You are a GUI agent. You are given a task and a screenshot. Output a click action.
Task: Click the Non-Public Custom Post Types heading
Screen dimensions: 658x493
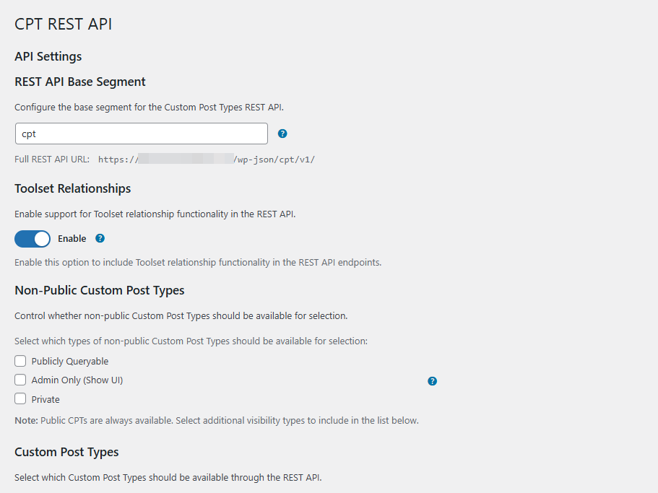100,290
